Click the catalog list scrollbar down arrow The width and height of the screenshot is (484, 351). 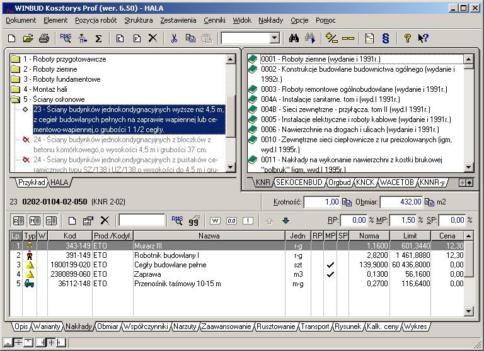(469, 167)
